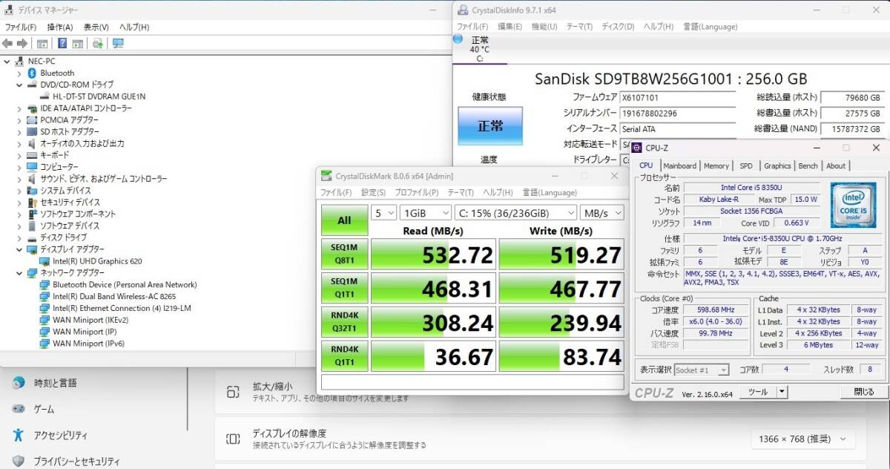Viewport: 890px width, 469px height.
Task: Switch to the Mainboard tab in CPU-Z
Action: pyautogui.click(x=680, y=165)
